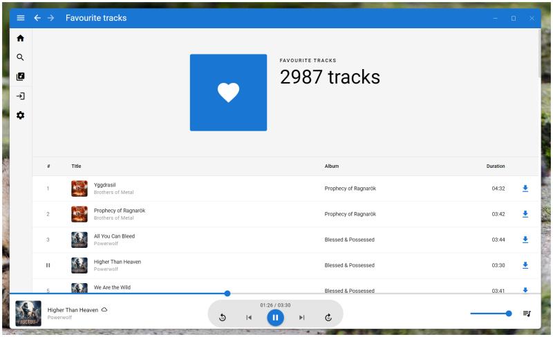Image resolution: width=553 pixels, height=337 pixels.
Task: Click Powerwolf in the now-playing bar
Action: 59,318
